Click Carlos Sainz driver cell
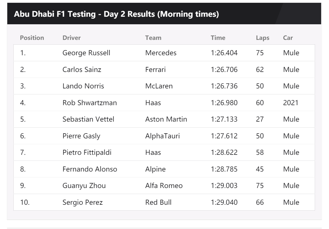This screenshot has width=329, height=229. click(x=82, y=69)
